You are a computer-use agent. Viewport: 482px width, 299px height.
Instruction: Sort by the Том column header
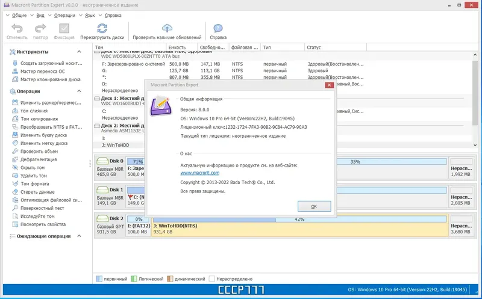pos(130,48)
